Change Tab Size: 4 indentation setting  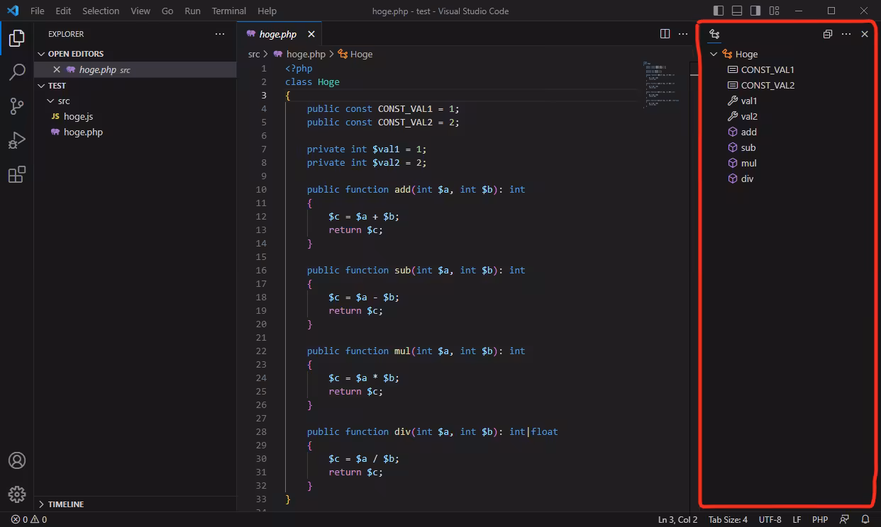728,519
